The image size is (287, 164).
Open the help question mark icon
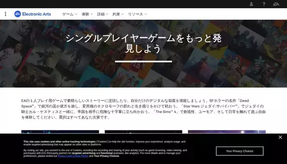264,4
